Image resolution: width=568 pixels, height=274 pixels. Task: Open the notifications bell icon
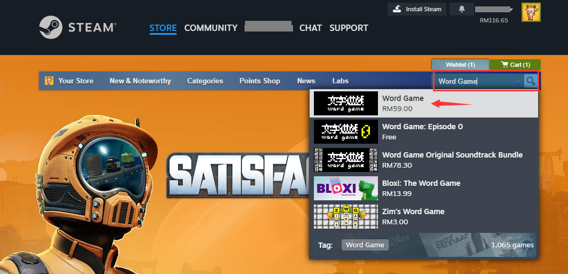click(x=461, y=9)
